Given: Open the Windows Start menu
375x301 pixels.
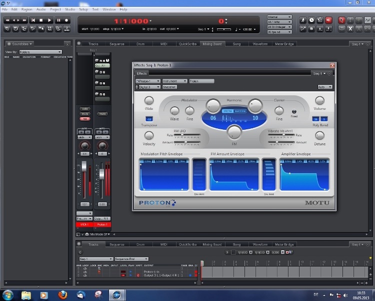Looking at the screenshot, I should pos(8,296).
